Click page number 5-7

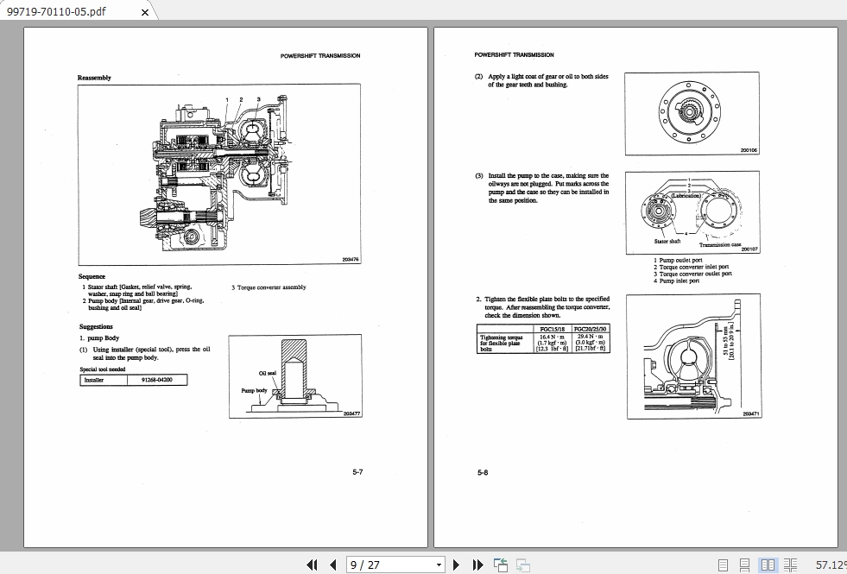pos(357,472)
